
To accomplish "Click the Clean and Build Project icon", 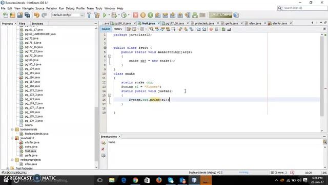I will 97,15.
